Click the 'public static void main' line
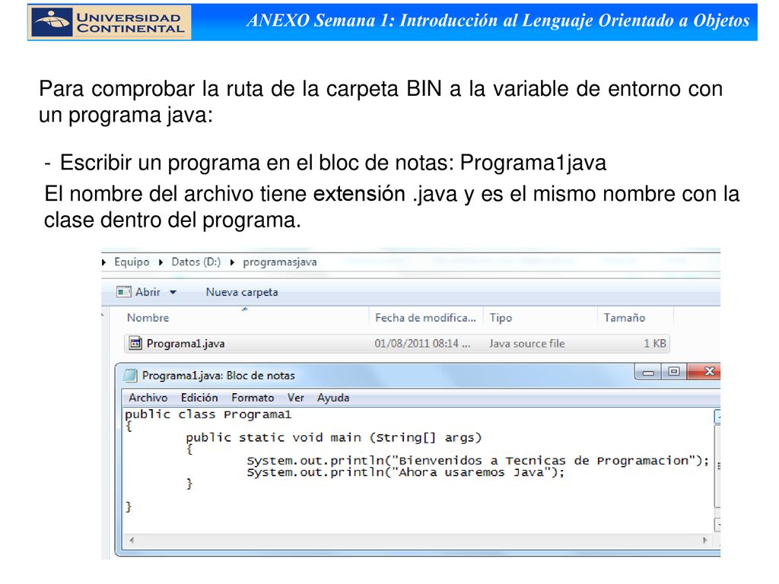779x584 pixels. click(x=334, y=437)
